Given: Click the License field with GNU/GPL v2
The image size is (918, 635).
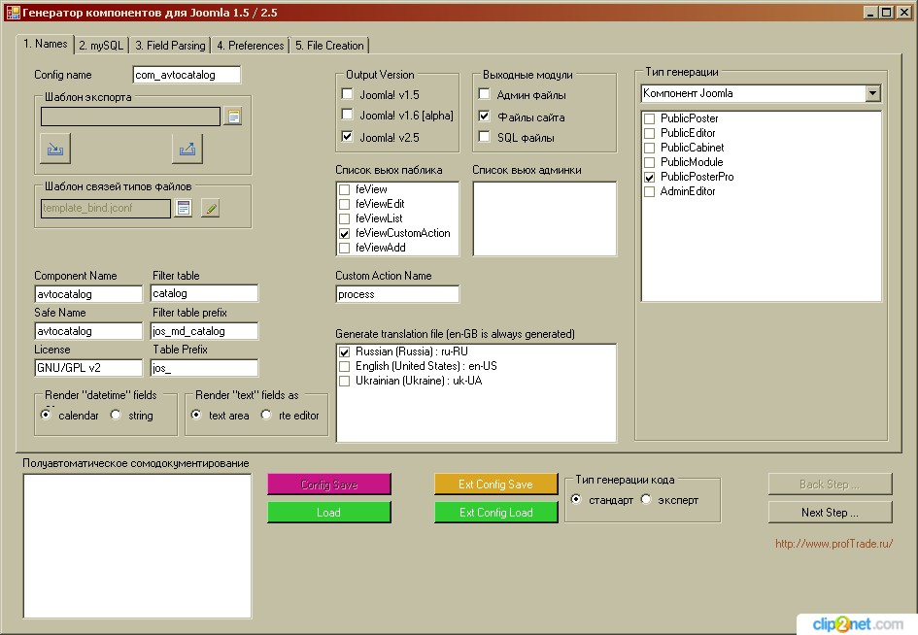Looking at the screenshot, I should (x=88, y=368).
